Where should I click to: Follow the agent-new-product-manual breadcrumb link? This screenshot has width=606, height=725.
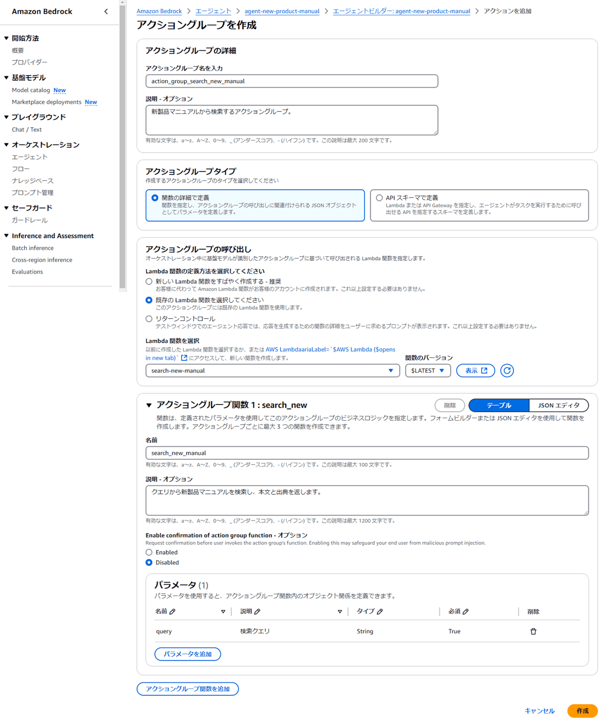point(282,11)
